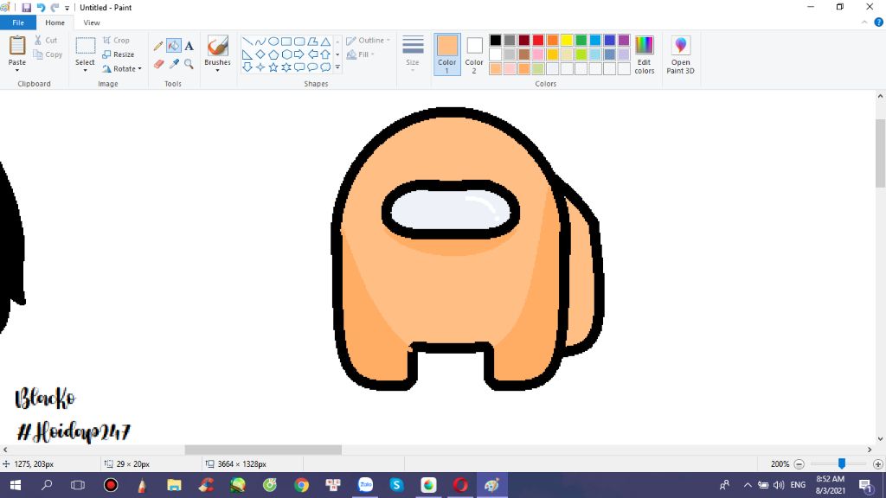Click the Copy button
Viewport: 886px width, 498px height.
point(48,54)
